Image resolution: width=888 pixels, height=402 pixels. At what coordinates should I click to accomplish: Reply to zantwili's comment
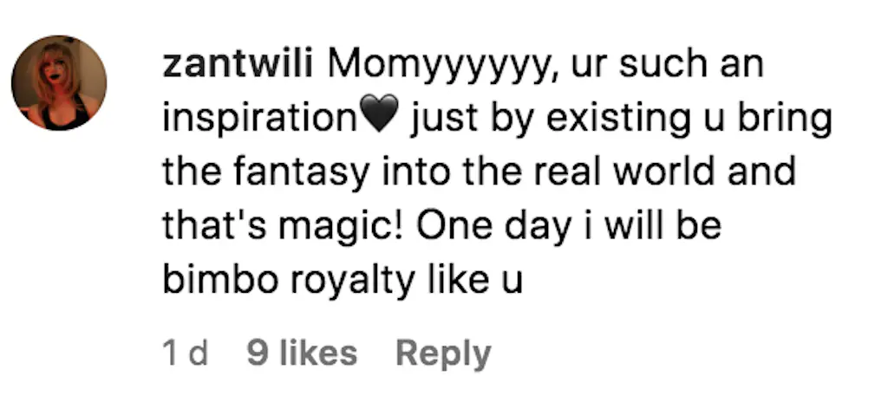coord(443,354)
